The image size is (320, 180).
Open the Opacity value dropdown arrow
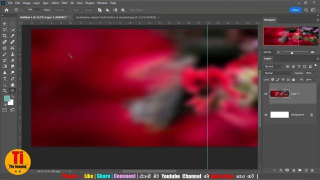(314, 73)
